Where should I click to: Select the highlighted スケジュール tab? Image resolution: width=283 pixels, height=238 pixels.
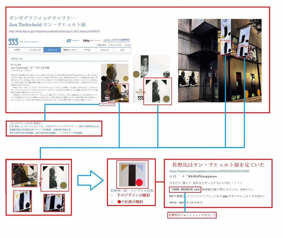coord(52,50)
